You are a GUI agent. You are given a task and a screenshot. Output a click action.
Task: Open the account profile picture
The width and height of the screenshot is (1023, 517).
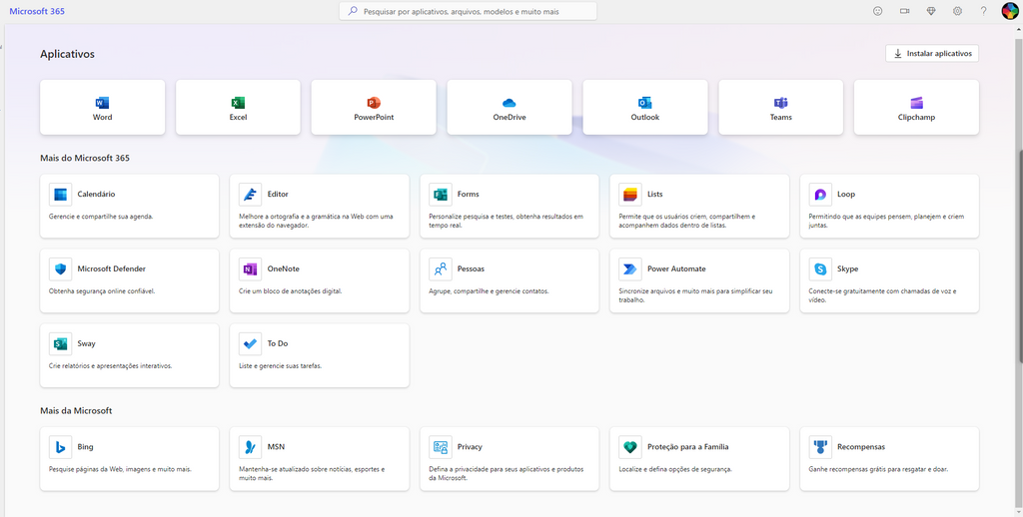[1010, 11]
